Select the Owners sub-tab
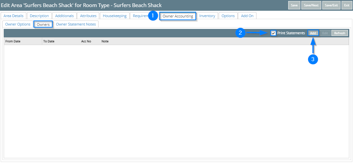 pos(43,25)
